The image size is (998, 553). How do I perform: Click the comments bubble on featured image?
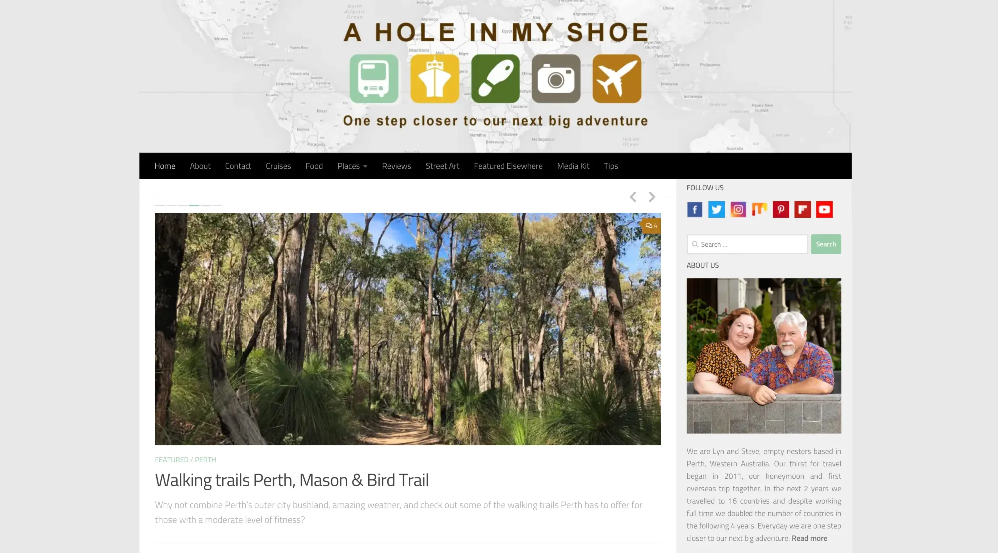(x=651, y=226)
